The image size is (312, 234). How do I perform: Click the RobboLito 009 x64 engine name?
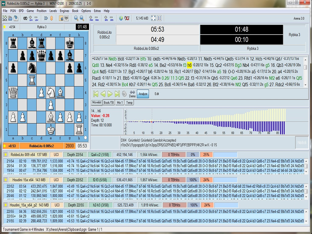tap(29, 154)
